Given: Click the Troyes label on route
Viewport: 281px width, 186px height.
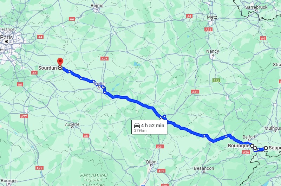Looking at the screenshot, I should pyautogui.click(x=100, y=84).
